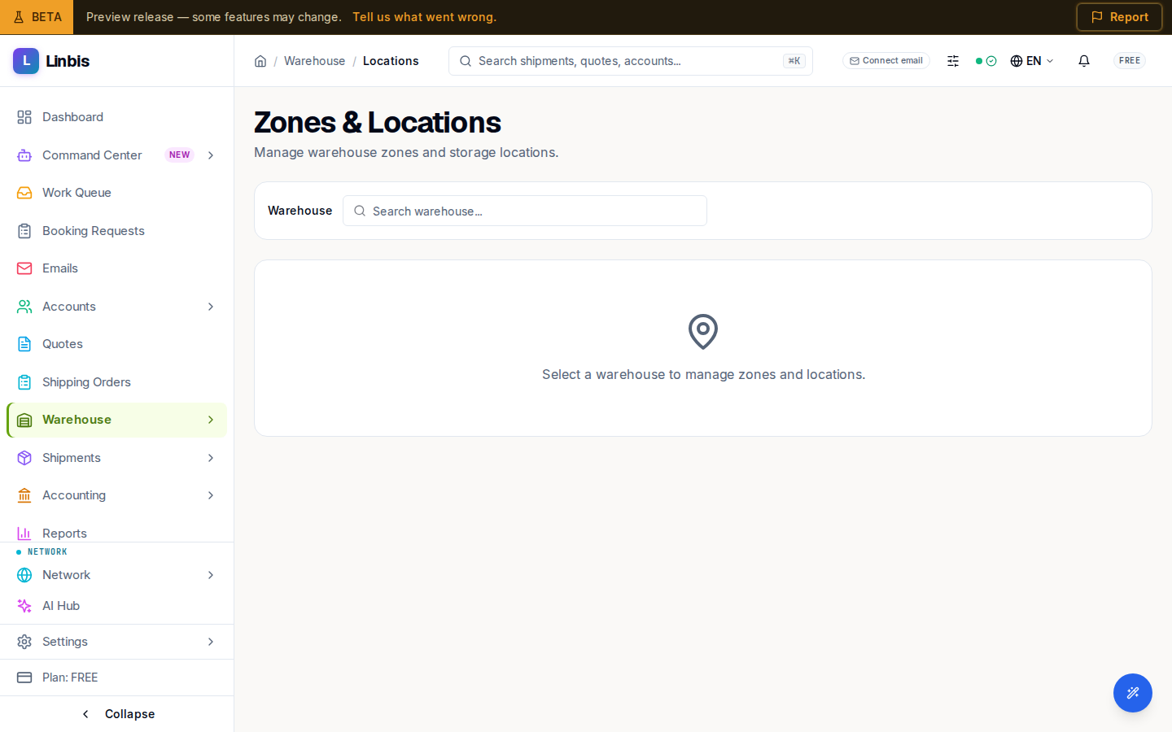
Task: Click the NEW badge on Command Center
Action: [x=179, y=155]
